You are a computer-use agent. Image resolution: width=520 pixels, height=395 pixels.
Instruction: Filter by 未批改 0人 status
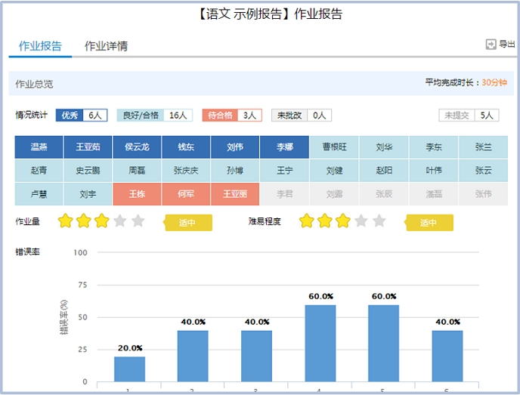[x=301, y=116]
